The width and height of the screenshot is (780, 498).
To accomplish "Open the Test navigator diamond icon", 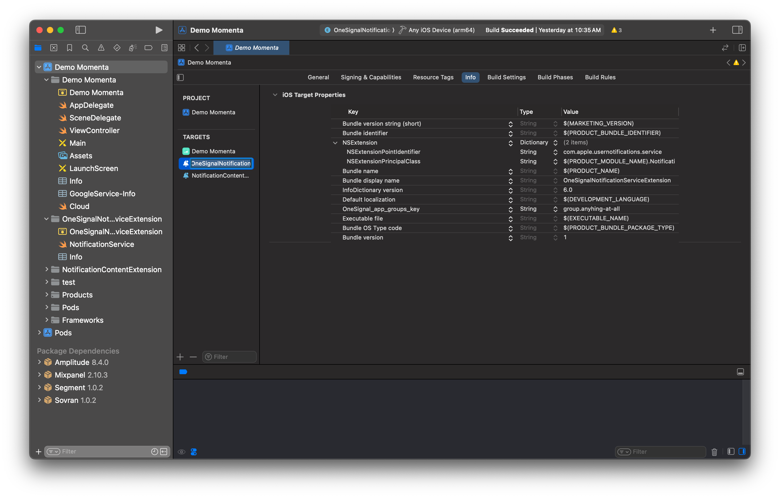I will tap(117, 48).
